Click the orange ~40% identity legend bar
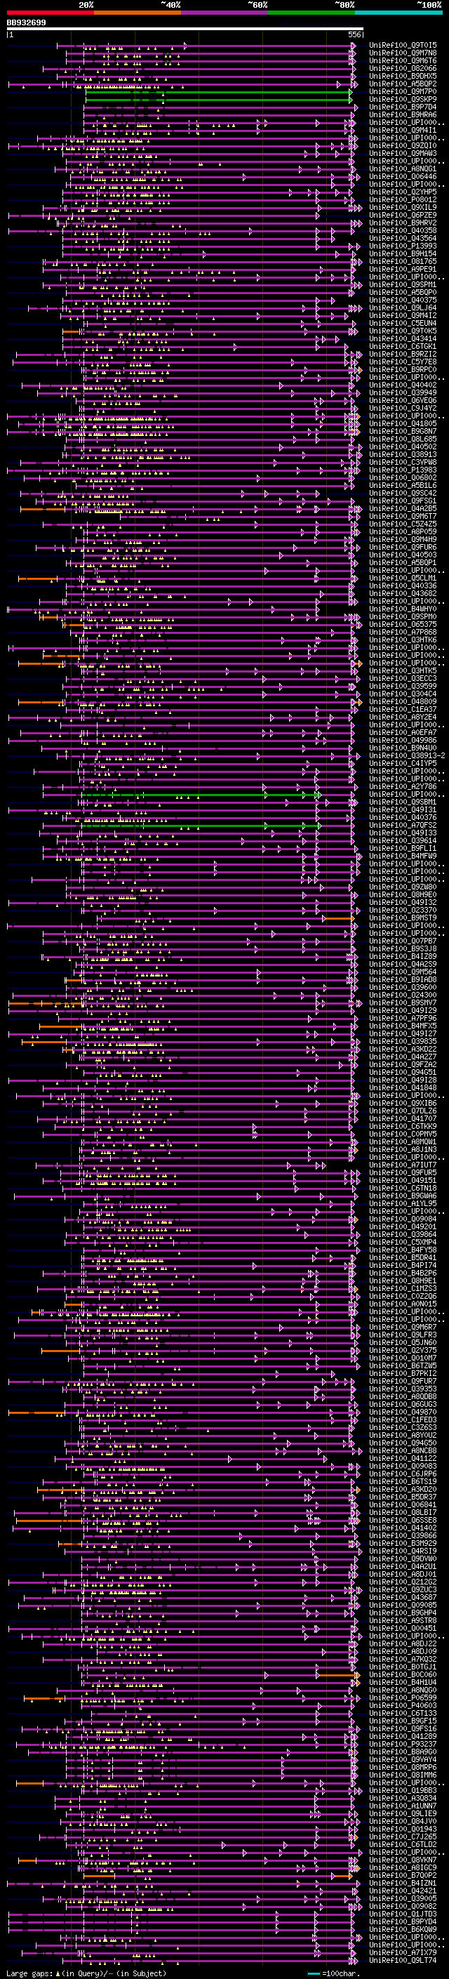 pos(138,13)
